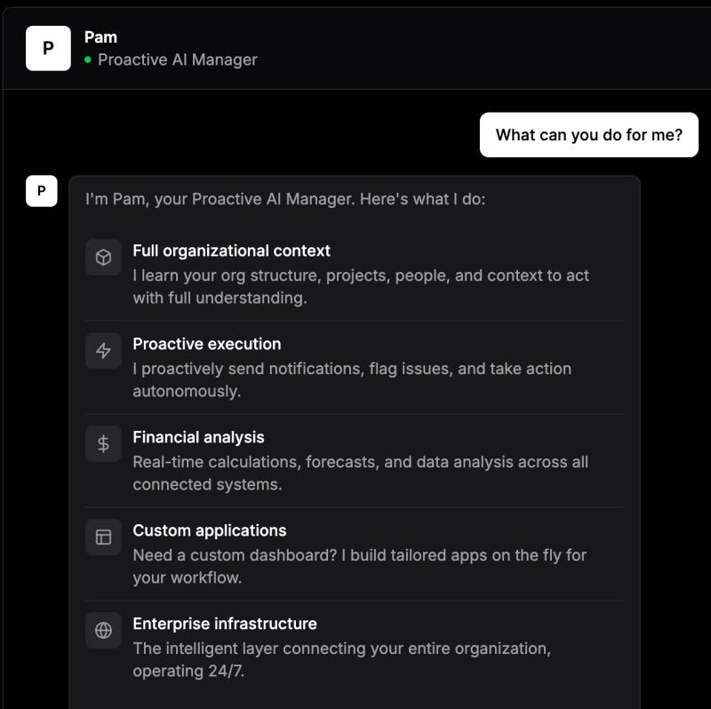The height and width of the screenshot is (709, 711).
Task: Choose the "Custom applications" heading
Action: click(x=210, y=530)
